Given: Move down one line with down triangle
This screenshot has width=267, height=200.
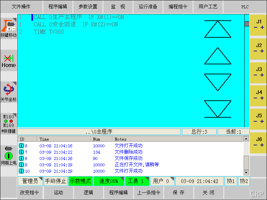Looking at the screenshot, I should tap(218, 82).
